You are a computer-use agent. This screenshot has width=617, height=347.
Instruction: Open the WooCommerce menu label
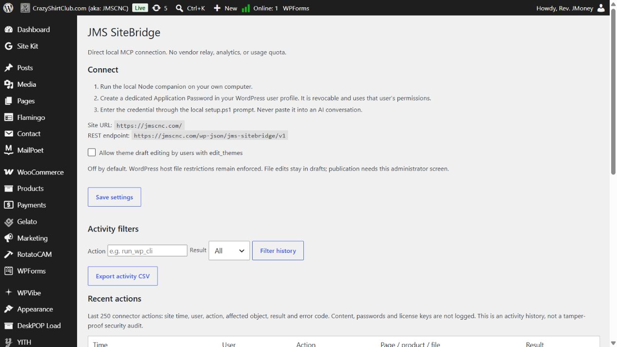pyautogui.click(x=40, y=172)
